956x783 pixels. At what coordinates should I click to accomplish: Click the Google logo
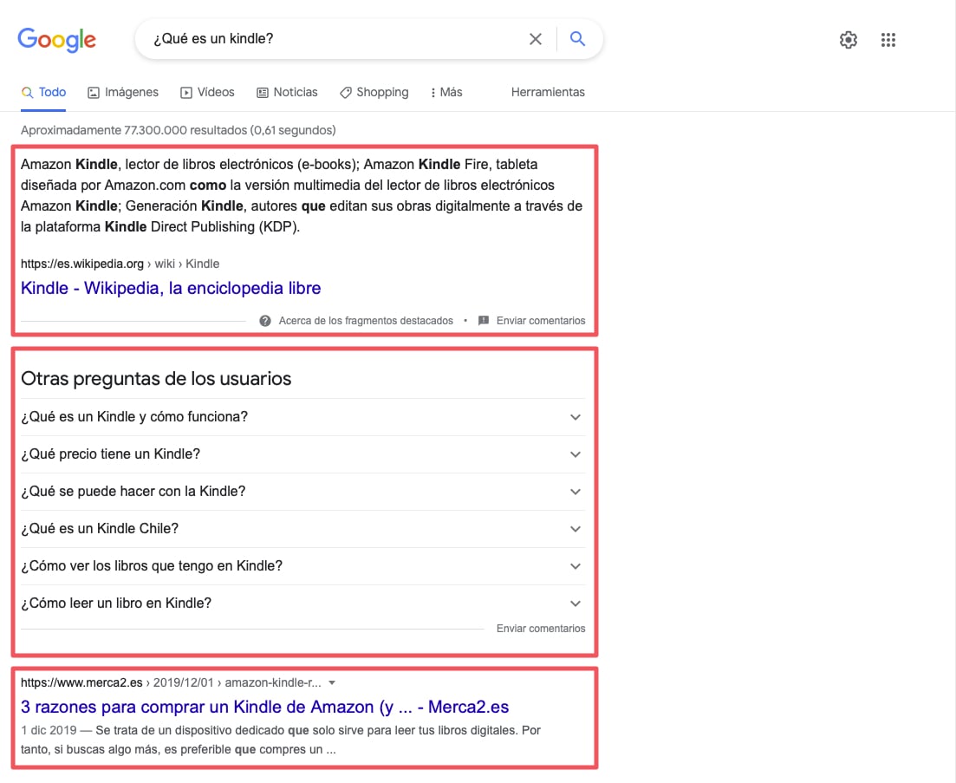point(56,40)
